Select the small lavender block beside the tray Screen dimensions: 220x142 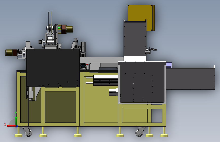pos(169,65)
